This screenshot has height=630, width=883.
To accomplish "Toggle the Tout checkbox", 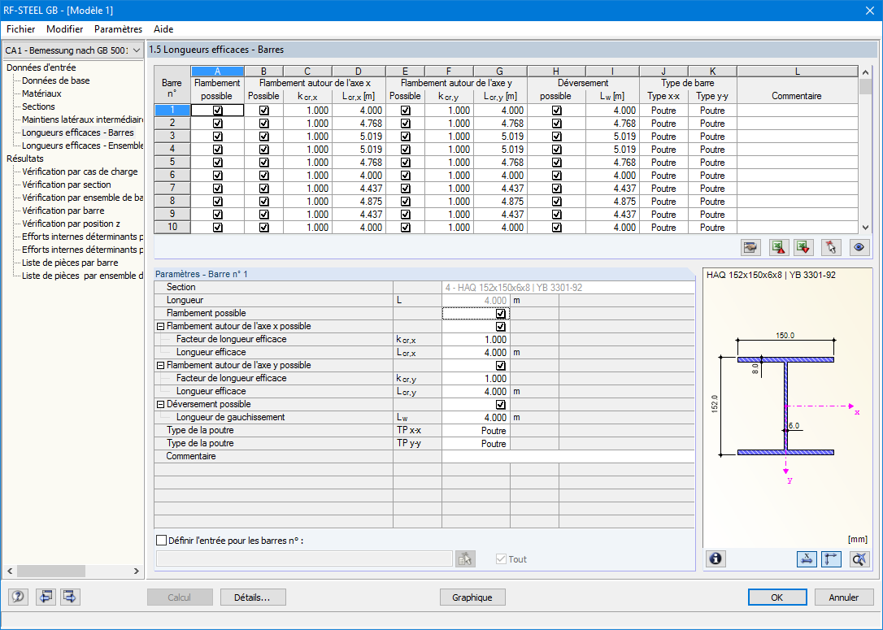I will pos(501,559).
